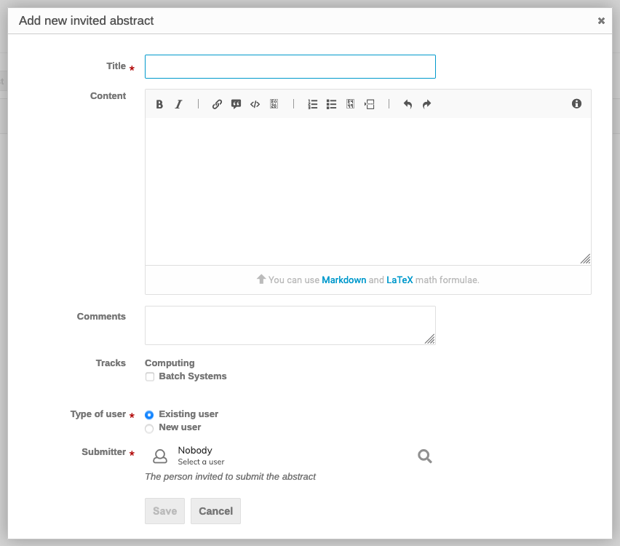The height and width of the screenshot is (546, 620).
Task: Open the Markdown help link
Action: [343, 280]
